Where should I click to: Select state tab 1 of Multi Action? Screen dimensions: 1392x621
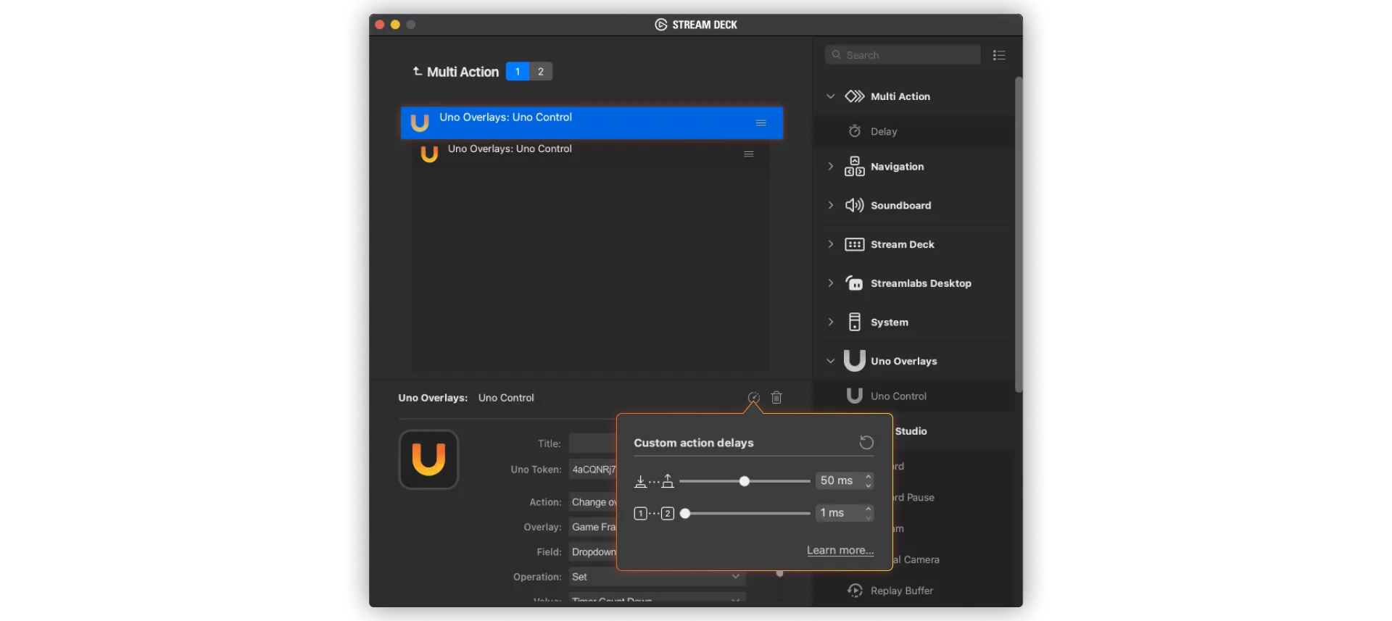518,72
